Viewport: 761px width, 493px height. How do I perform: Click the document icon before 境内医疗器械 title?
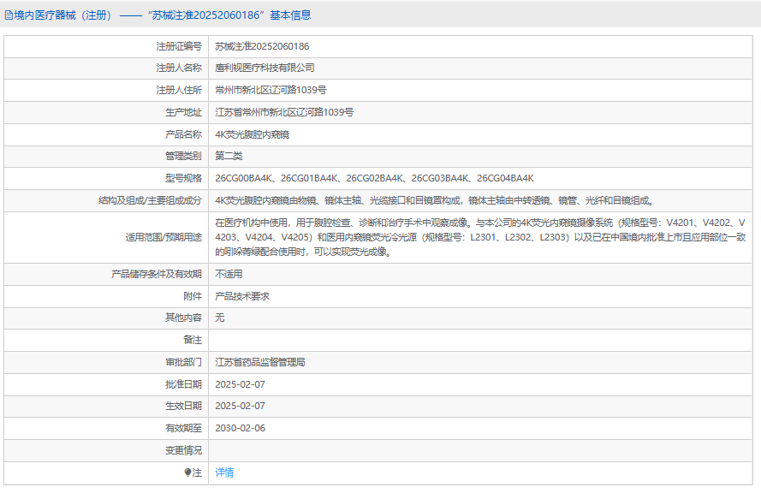coord(9,15)
